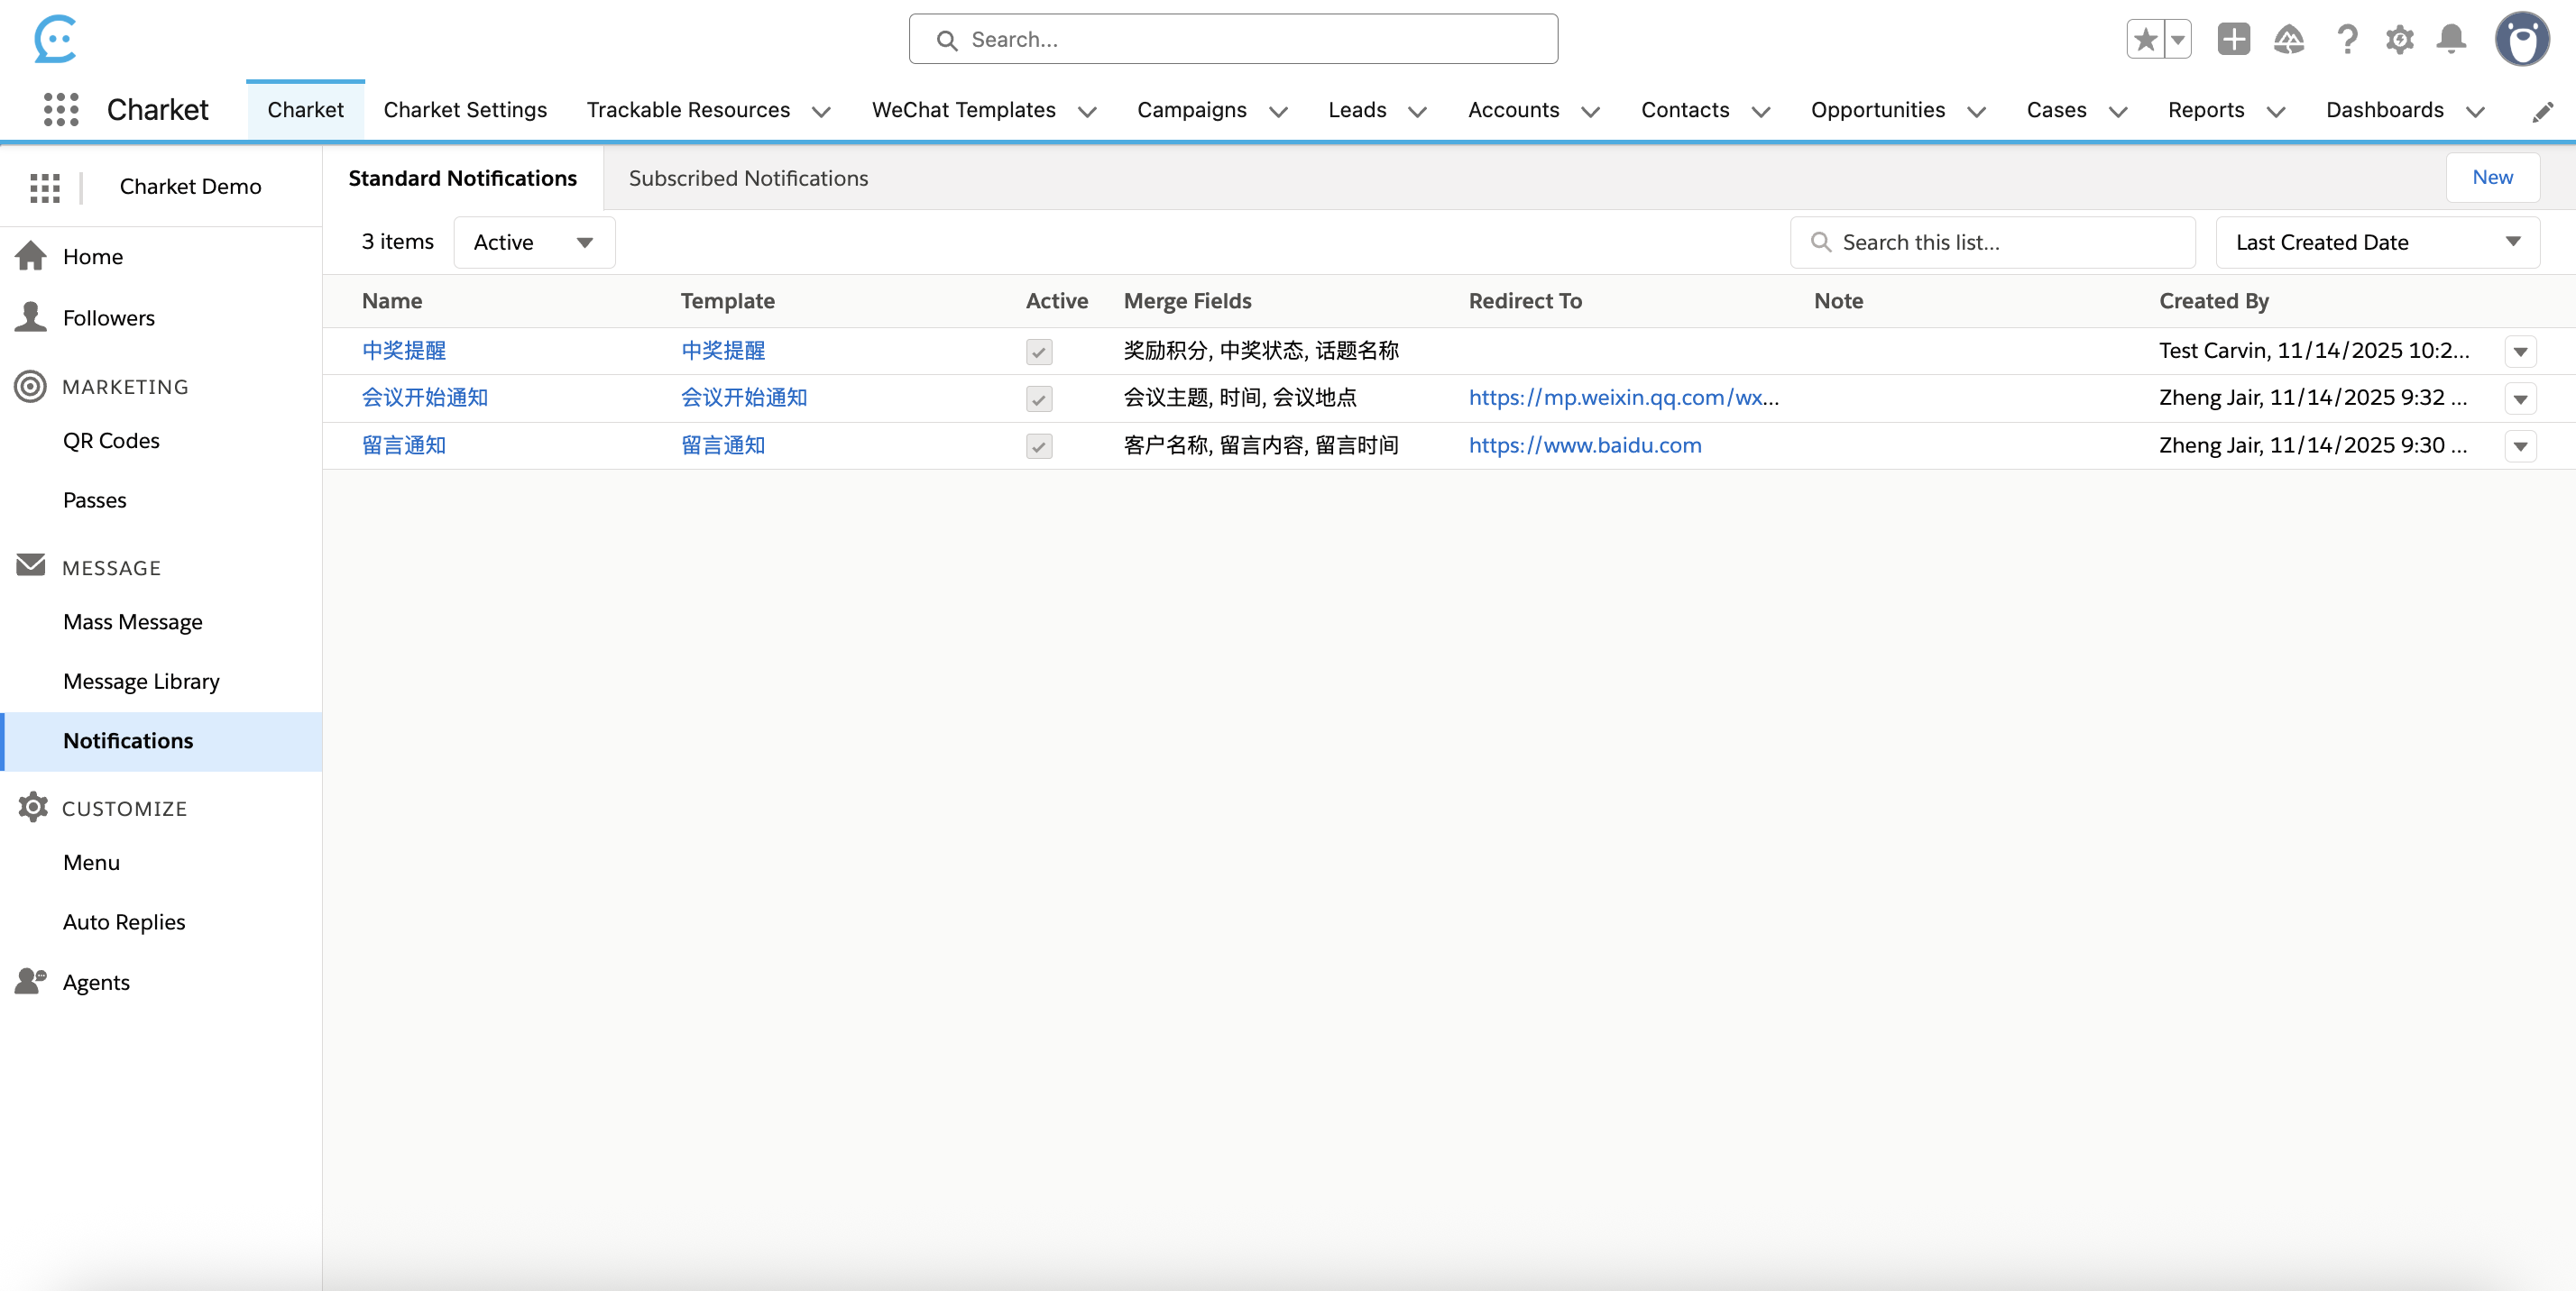Open the notifications bell icon
The height and width of the screenshot is (1291, 2576).
coord(2451,39)
